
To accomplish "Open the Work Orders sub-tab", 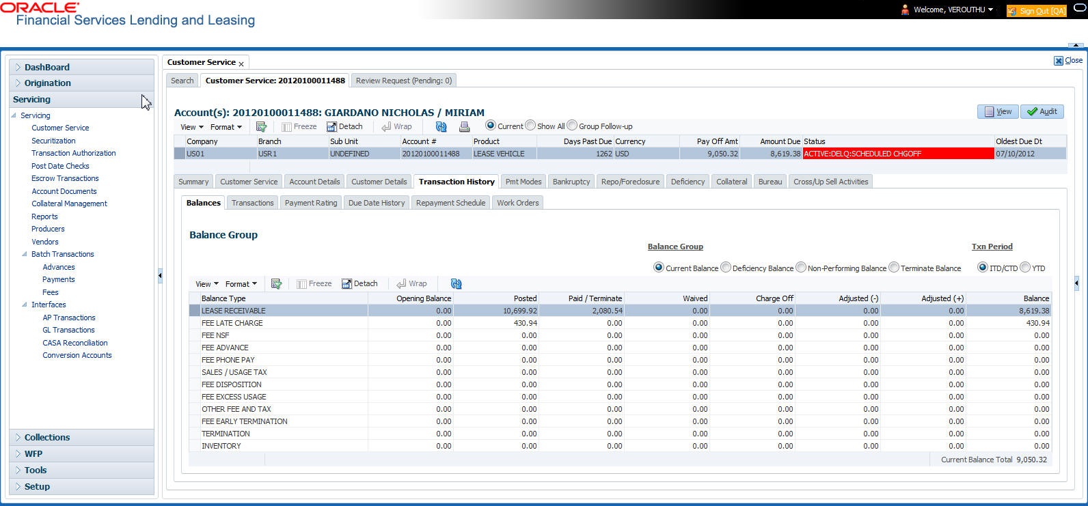I will tap(517, 203).
